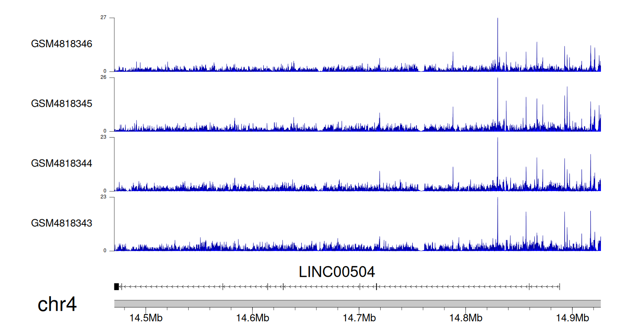Select the GSM4818343 track label
The height and width of the screenshot is (329, 633).
point(62,223)
